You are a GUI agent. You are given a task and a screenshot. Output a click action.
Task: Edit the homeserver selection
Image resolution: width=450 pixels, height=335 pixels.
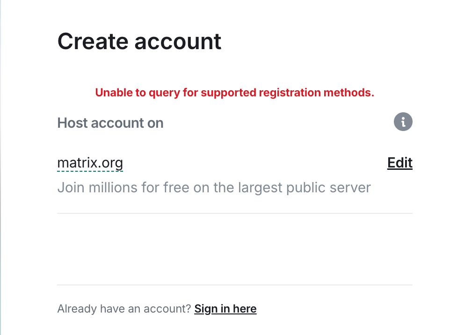tap(399, 163)
